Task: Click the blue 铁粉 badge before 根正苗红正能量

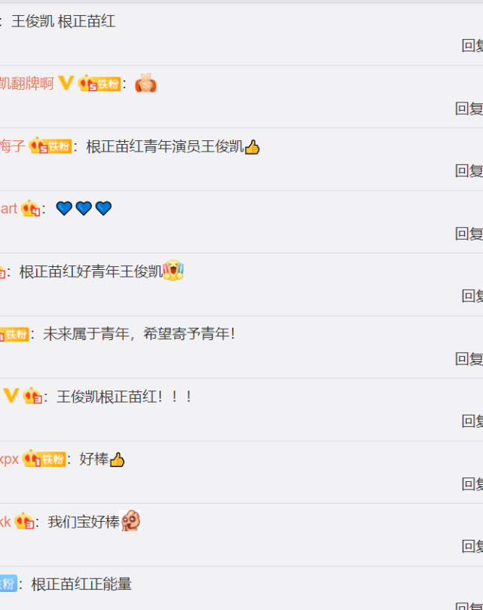Action: (8, 583)
